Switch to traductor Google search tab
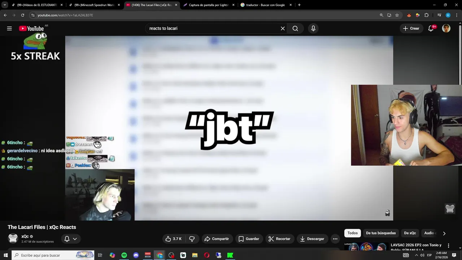462x260 pixels. (x=266, y=5)
